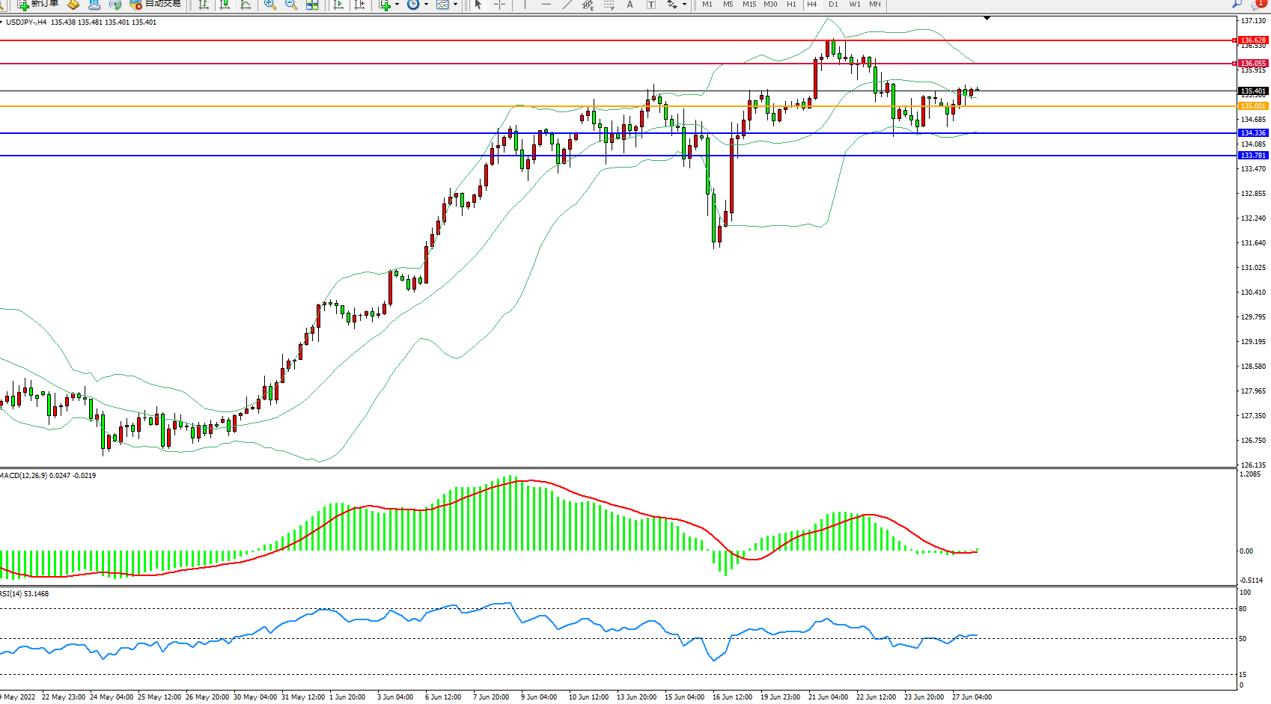Click the 新订单 new order button

point(37,4)
